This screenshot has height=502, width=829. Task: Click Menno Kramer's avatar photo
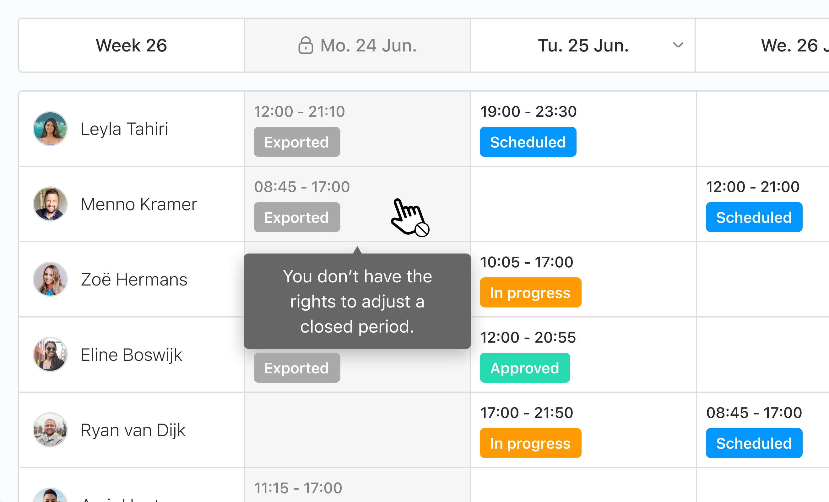pos(50,204)
